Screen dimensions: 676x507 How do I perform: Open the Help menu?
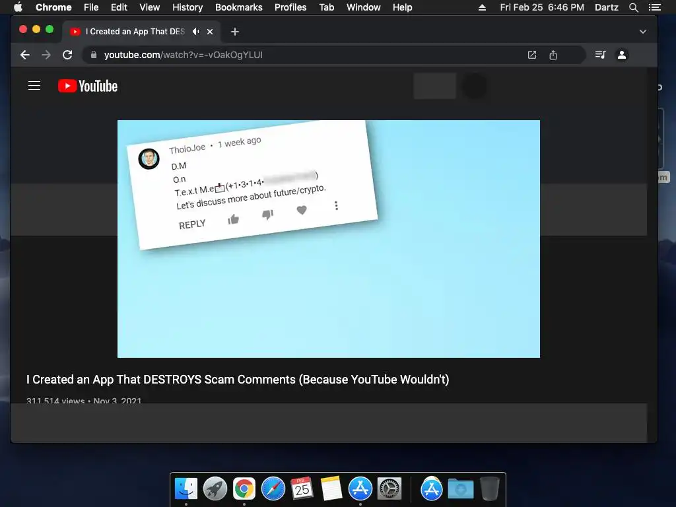402,7
